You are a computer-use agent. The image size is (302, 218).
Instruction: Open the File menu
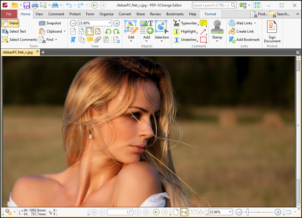(9, 14)
